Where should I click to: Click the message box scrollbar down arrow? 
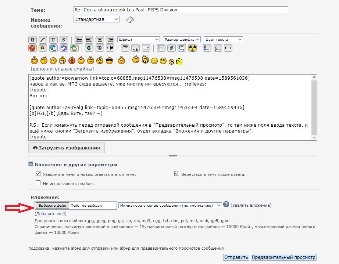click(314, 137)
